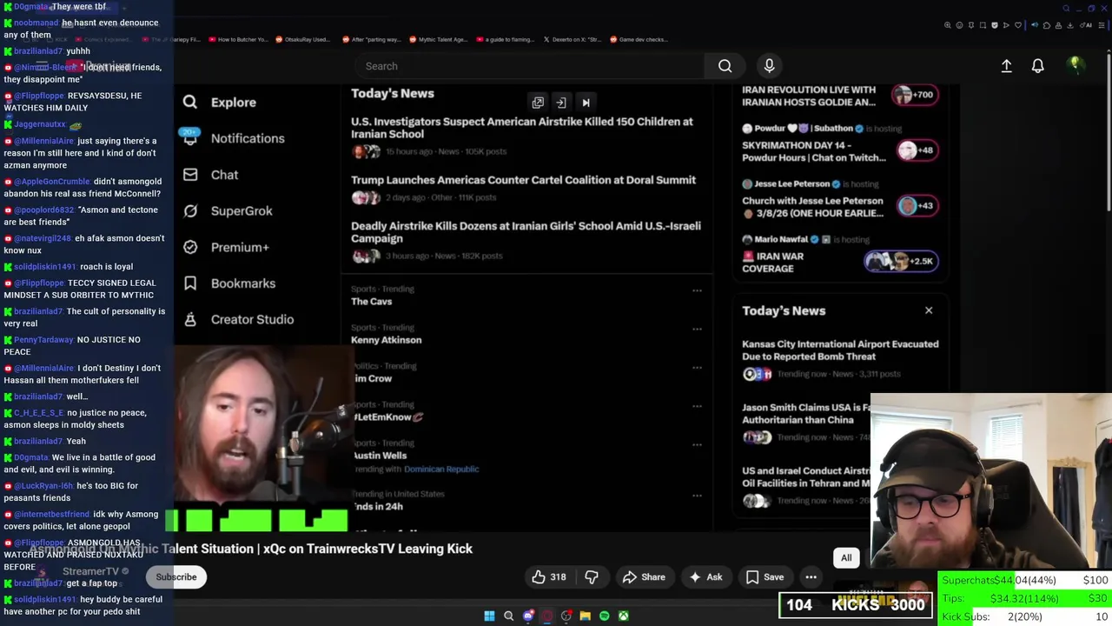This screenshot has height=626, width=1112.
Task: Open Kansas City Airport Evacuated bomb threat story
Action: coord(840,350)
